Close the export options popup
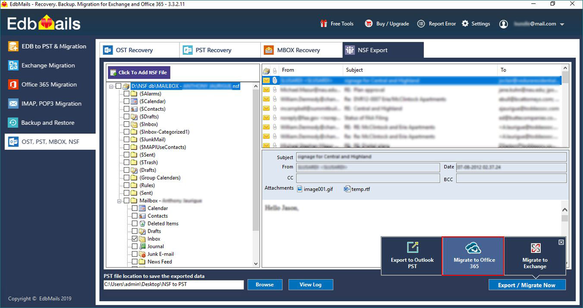Screen dimensions: 583x308 point(561,242)
